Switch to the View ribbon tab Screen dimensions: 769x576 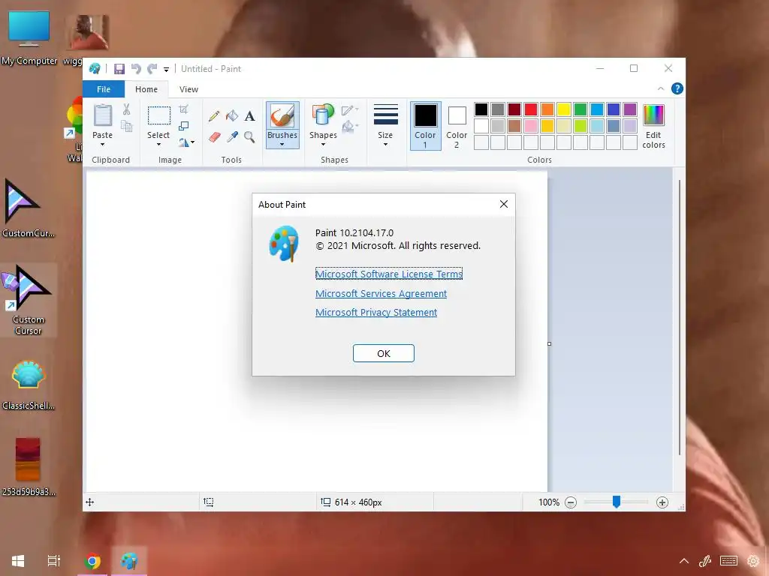tap(188, 89)
